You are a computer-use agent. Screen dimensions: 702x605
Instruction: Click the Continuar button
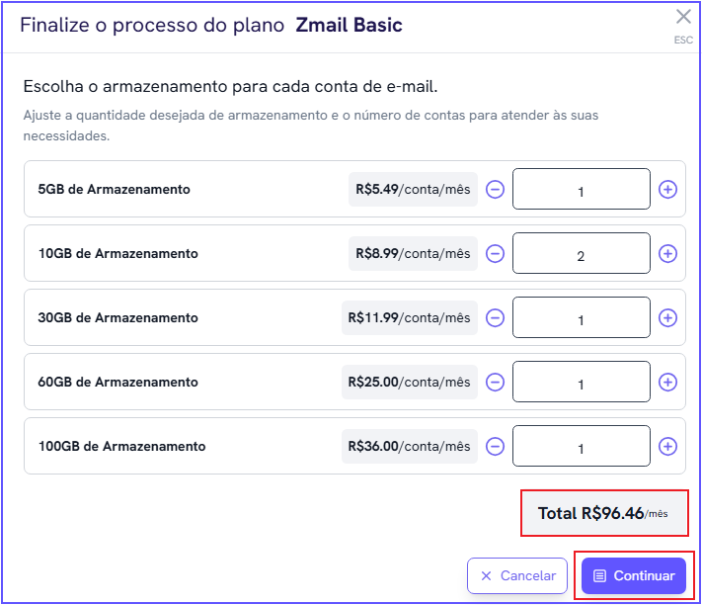point(634,575)
